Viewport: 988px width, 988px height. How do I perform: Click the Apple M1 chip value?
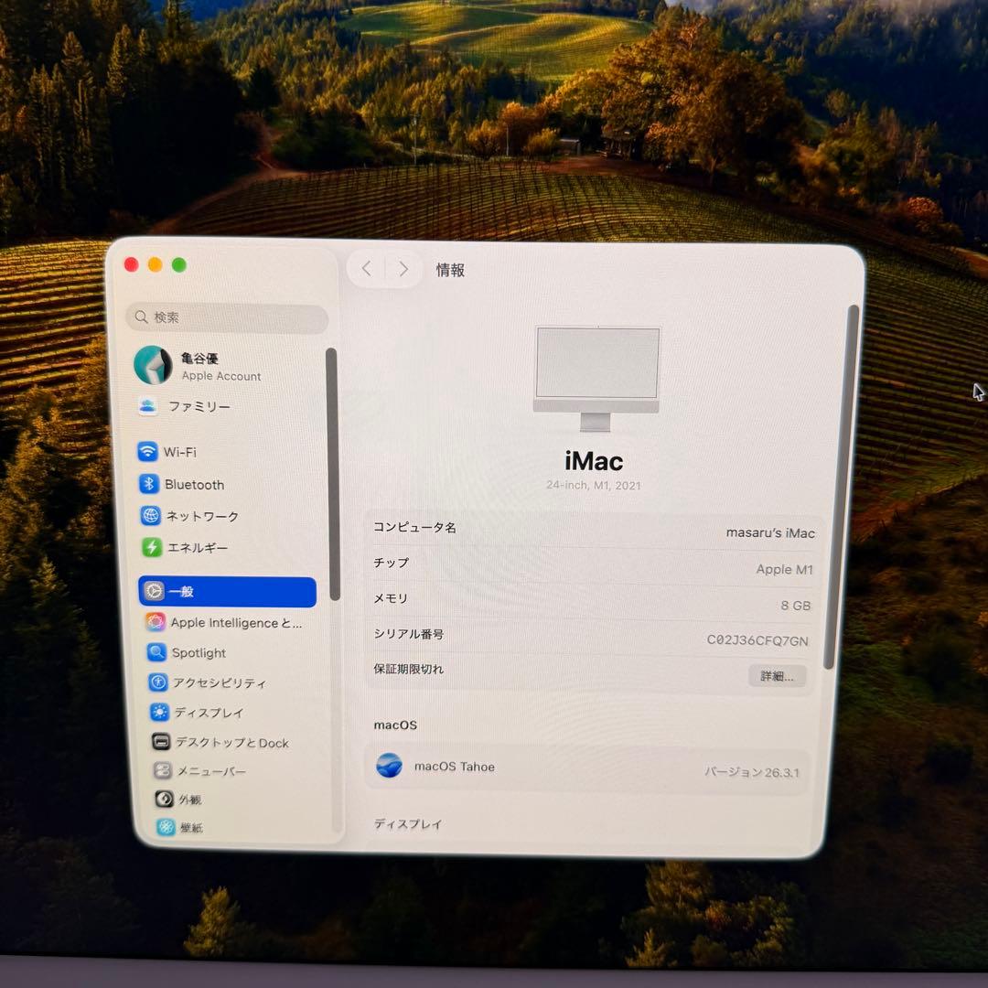pyautogui.click(x=784, y=569)
